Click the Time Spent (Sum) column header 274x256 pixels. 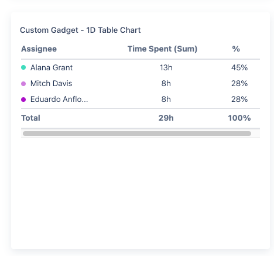(162, 49)
